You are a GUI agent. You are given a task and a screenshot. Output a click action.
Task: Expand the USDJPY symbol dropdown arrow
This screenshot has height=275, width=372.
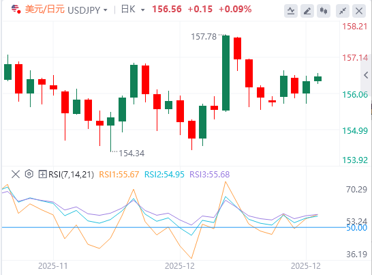pos(106,10)
